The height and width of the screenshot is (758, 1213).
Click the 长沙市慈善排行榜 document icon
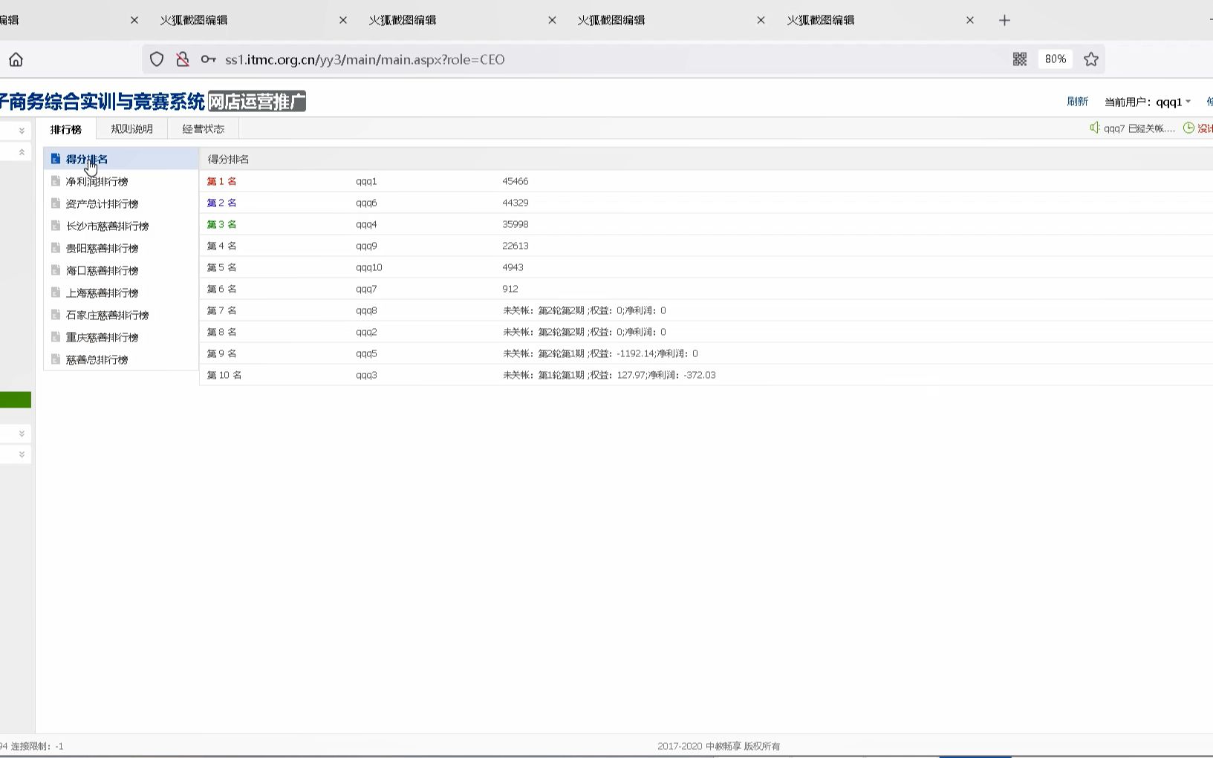56,226
